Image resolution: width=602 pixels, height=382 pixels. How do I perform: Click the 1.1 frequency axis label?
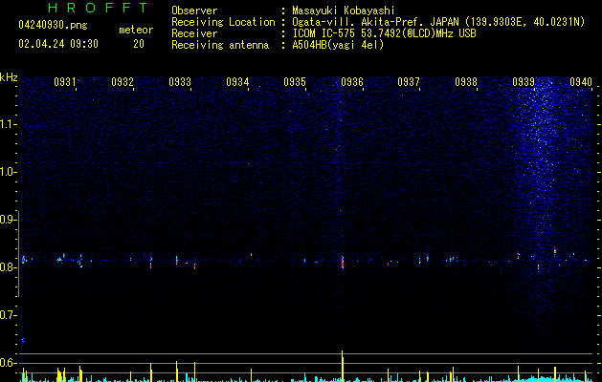(x=8, y=124)
